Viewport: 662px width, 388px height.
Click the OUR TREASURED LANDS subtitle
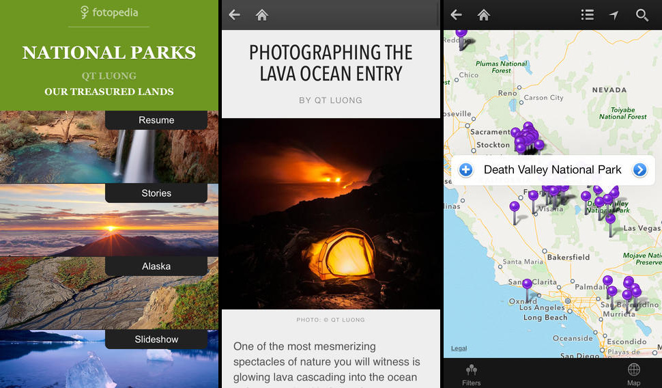(x=109, y=92)
